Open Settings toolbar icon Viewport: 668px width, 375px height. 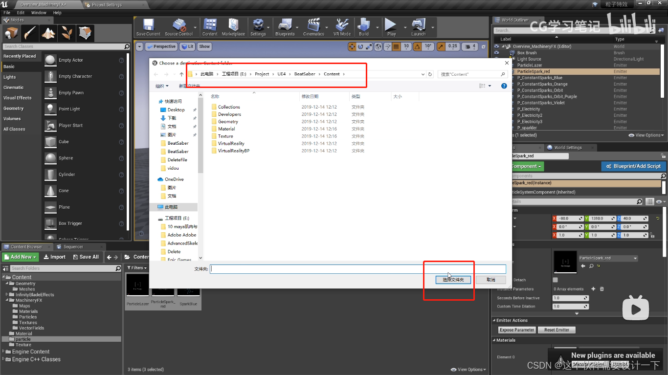258,27
